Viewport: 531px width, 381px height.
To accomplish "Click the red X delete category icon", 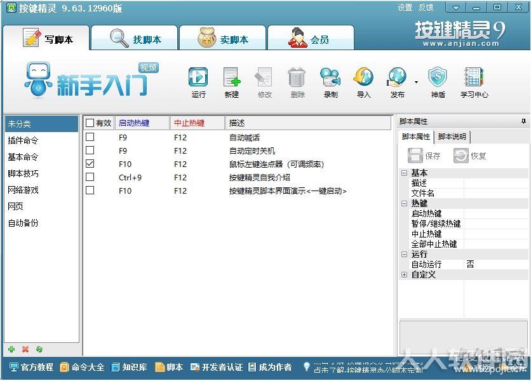I will (x=25, y=349).
